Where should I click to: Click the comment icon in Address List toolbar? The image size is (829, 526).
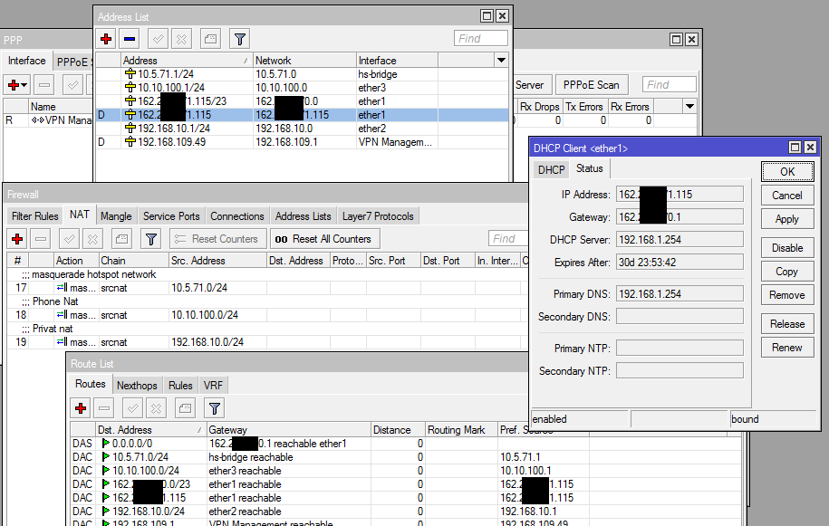[x=210, y=39]
